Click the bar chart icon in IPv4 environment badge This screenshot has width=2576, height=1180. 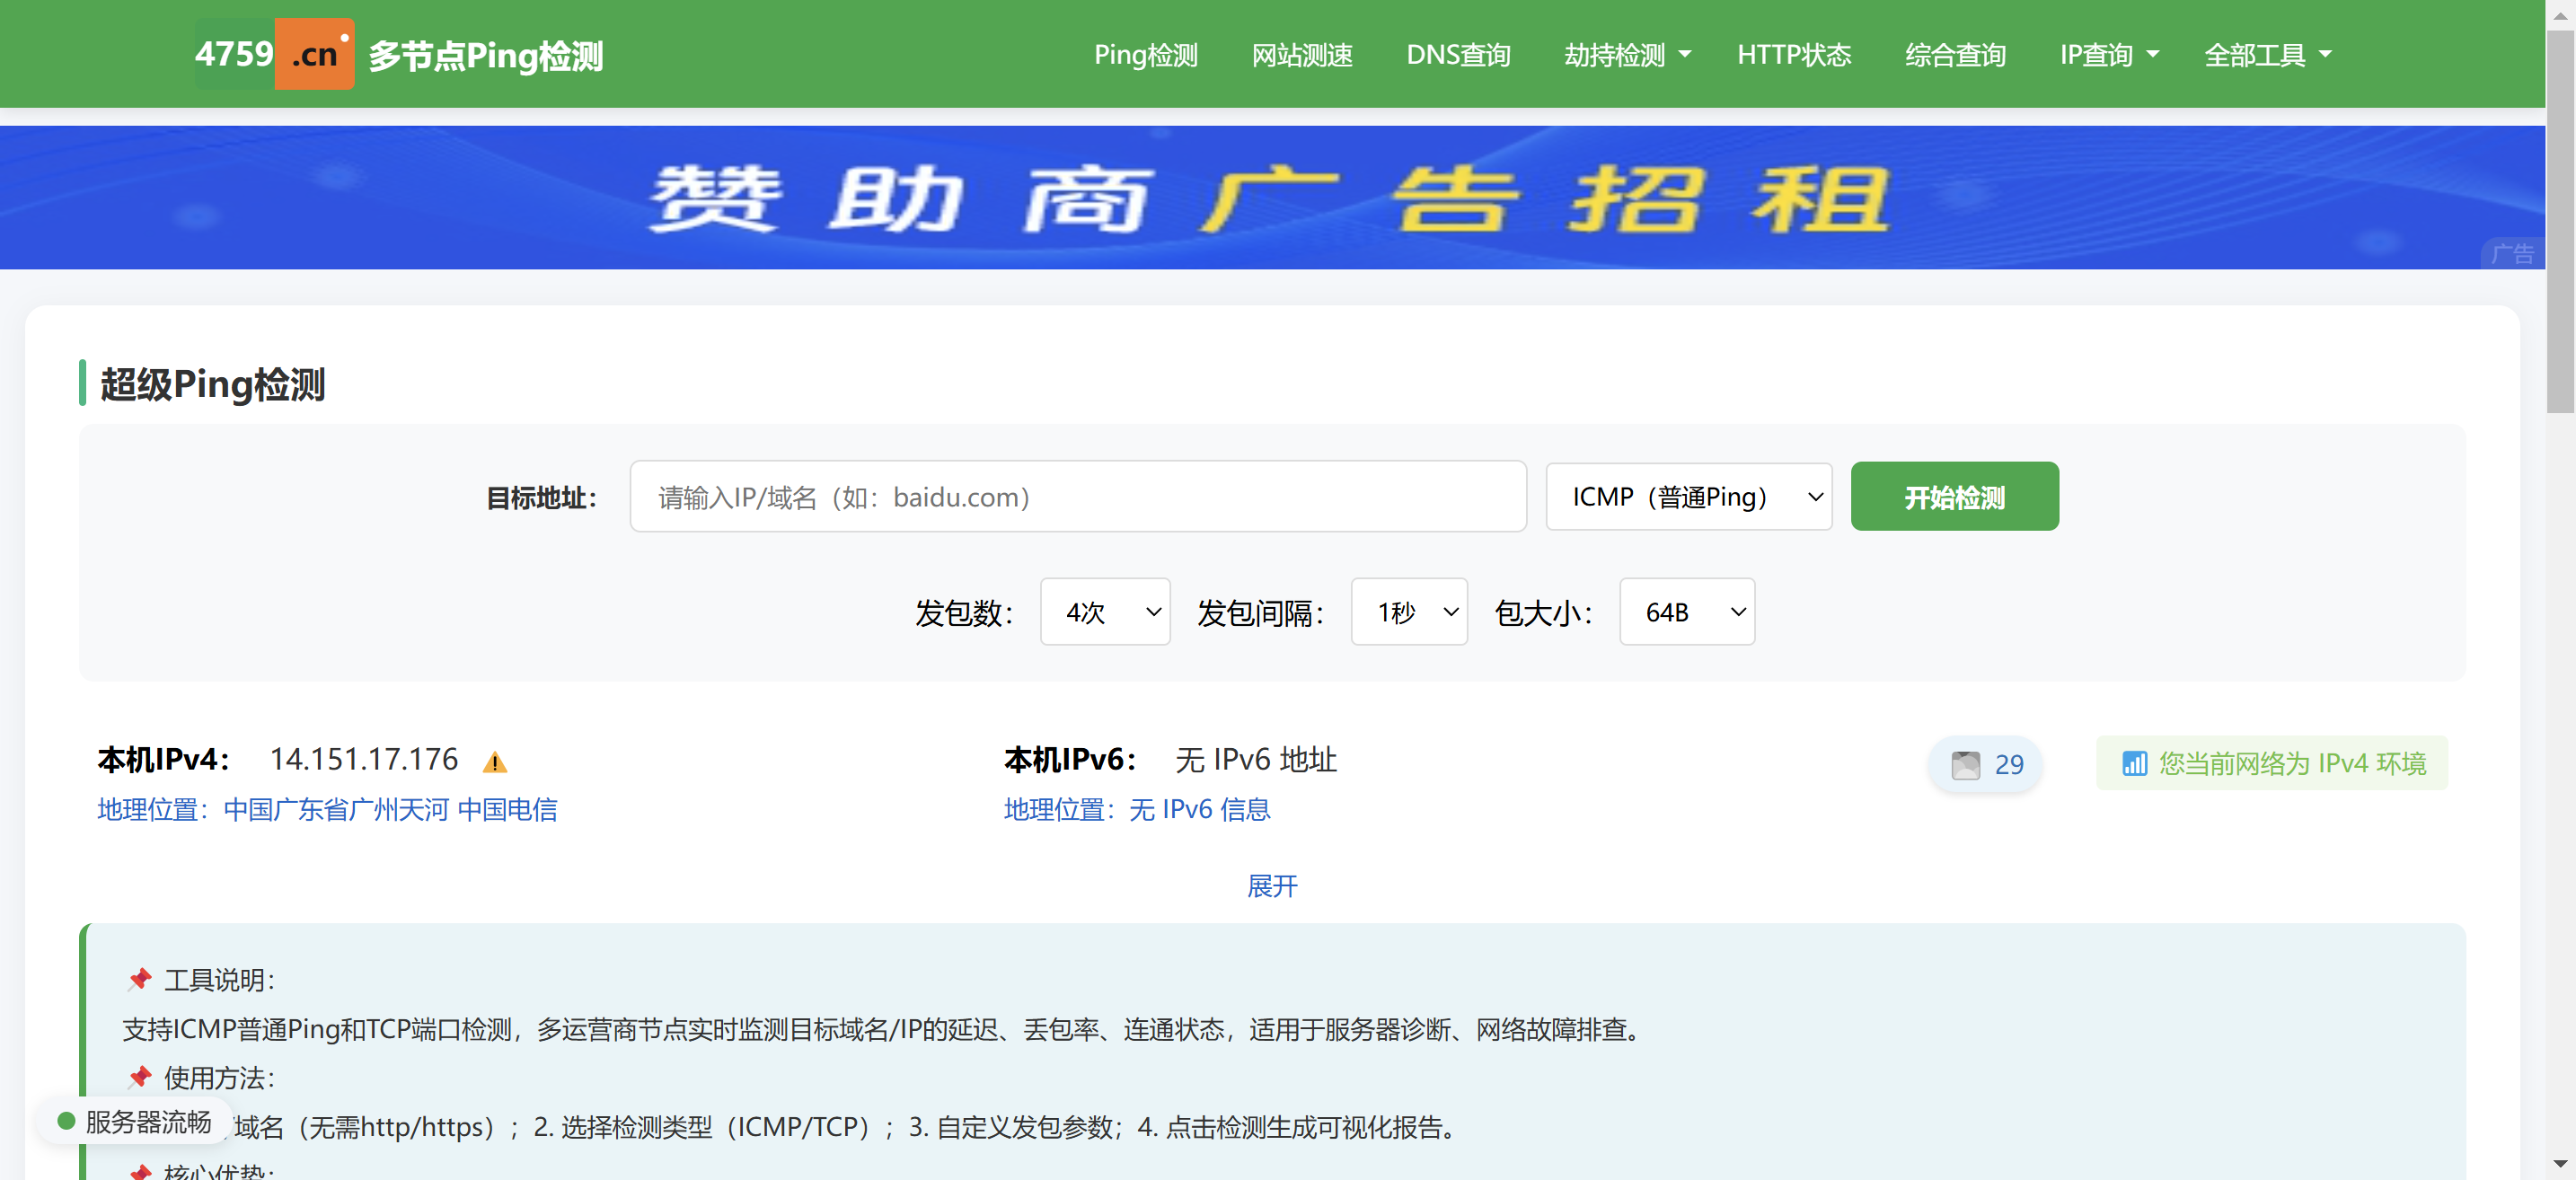pyautogui.click(x=2134, y=764)
